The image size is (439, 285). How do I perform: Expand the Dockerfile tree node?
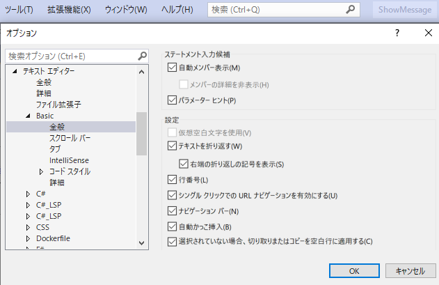pyautogui.click(x=28, y=238)
